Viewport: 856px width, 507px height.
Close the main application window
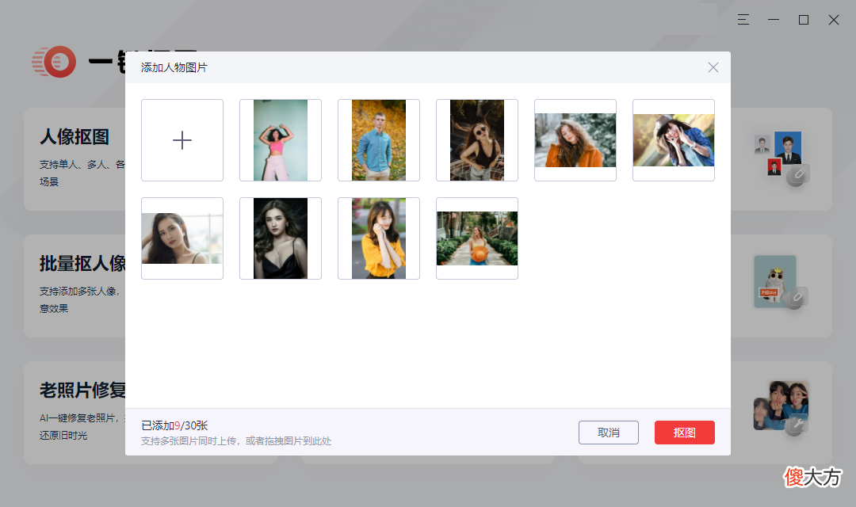[834, 20]
